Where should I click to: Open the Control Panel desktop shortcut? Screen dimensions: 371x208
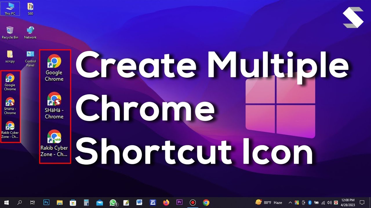[30, 58]
